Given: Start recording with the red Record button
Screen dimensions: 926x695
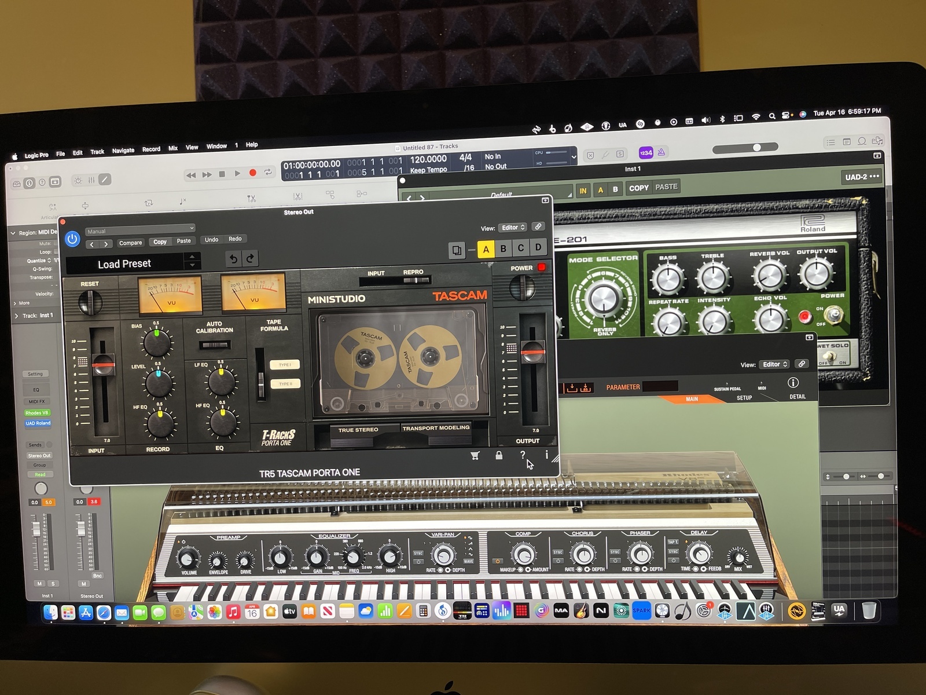Looking at the screenshot, I should pyautogui.click(x=252, y=173).
